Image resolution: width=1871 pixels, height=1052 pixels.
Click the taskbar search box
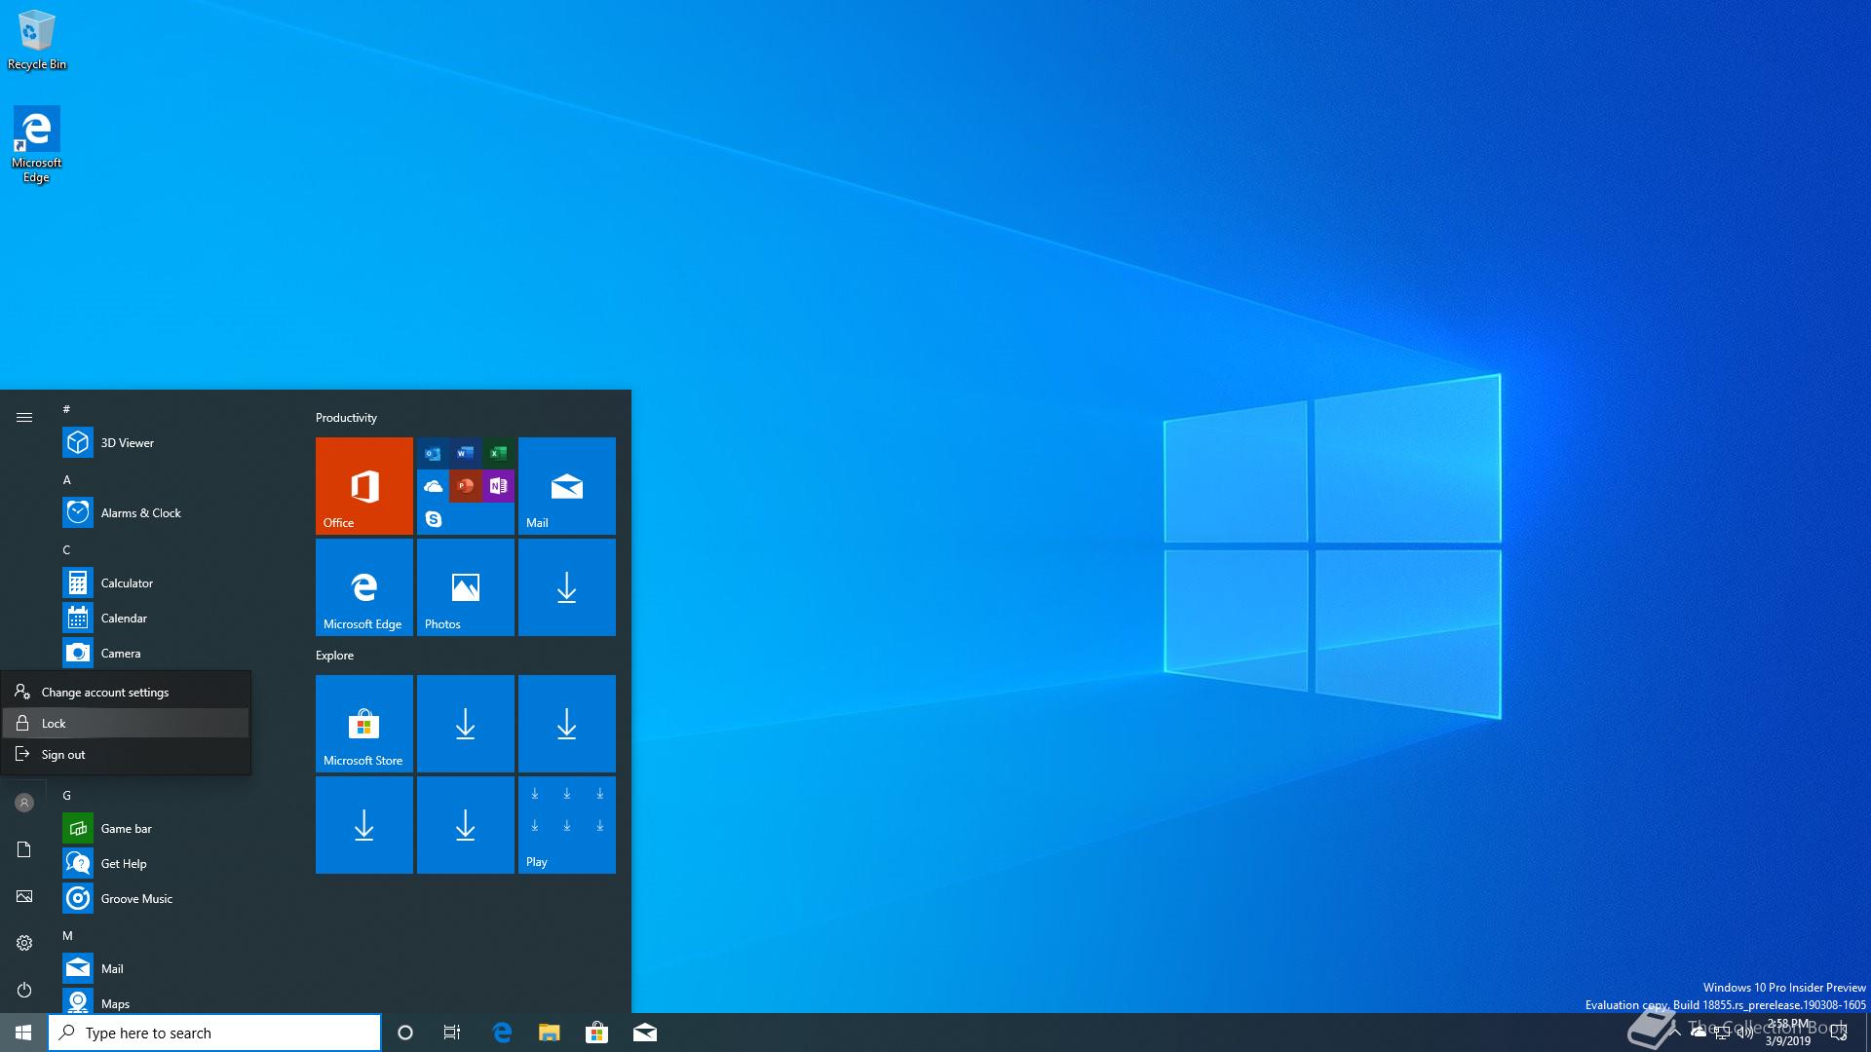coord(214,1033)
